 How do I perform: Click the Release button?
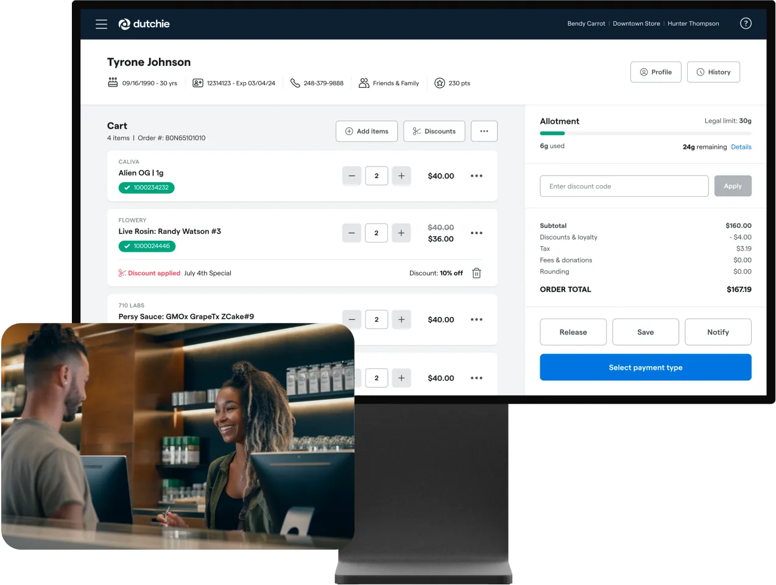pos(573,332)
